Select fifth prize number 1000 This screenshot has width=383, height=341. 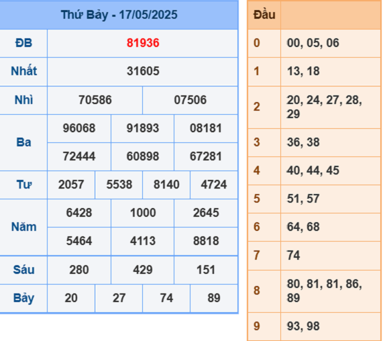[143, 213]
